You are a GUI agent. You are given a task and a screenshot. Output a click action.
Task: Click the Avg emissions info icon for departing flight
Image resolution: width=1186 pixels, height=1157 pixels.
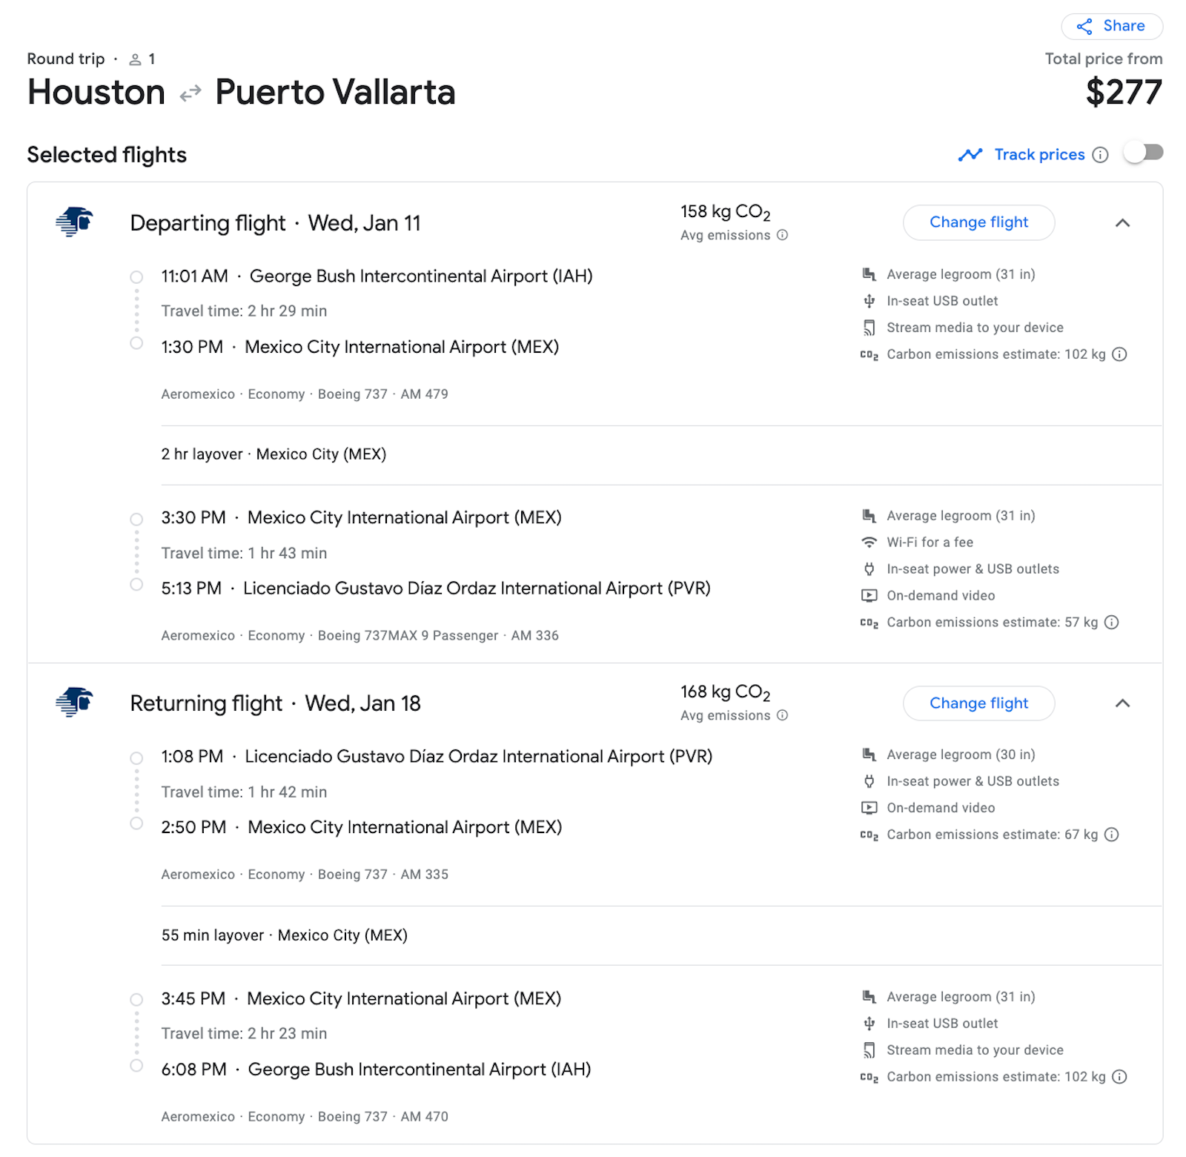[782, 235]
